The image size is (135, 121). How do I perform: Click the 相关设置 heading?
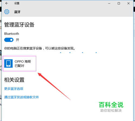pyautogui.click(x=14, y=80)
